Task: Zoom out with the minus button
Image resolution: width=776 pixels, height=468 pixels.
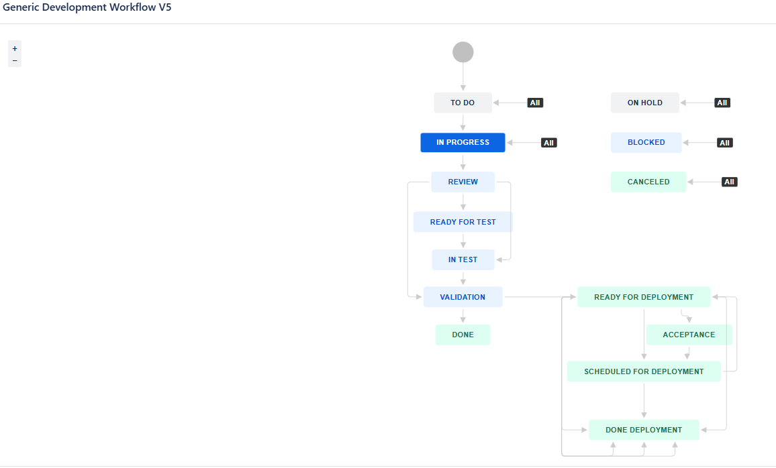Action: pyautogui.click(x=15, y=61)
